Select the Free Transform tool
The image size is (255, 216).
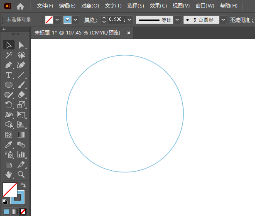click(21, 115)
